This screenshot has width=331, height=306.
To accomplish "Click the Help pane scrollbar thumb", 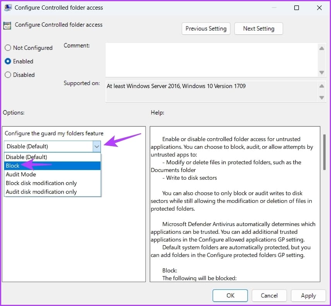I will coord(324,152).
